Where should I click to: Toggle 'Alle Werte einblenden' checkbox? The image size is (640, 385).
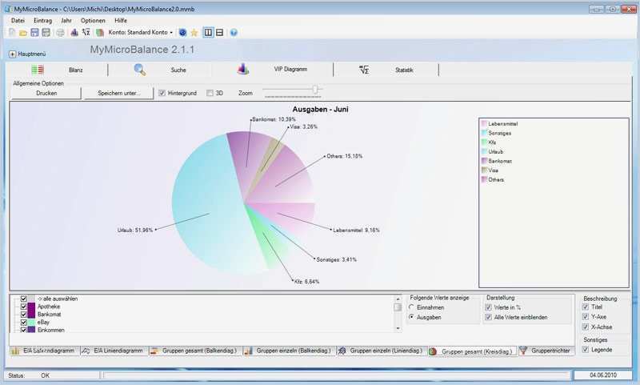(x=488, y=317)
